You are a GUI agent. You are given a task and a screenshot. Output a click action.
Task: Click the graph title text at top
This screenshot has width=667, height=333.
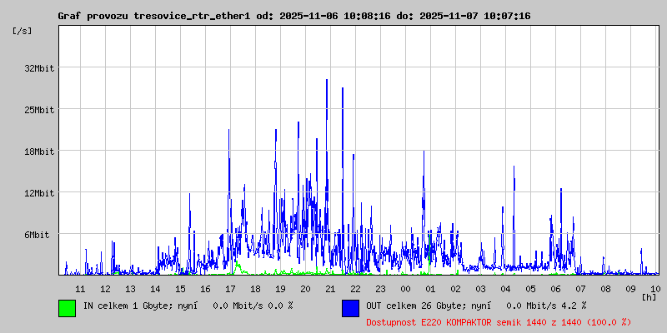(293, 16)
